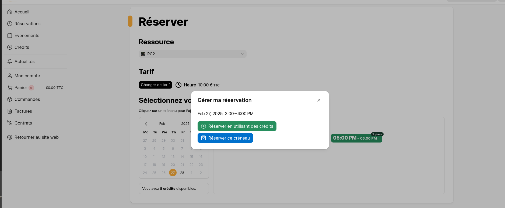Click the Crédits plus-circle icon

point(10,47)
